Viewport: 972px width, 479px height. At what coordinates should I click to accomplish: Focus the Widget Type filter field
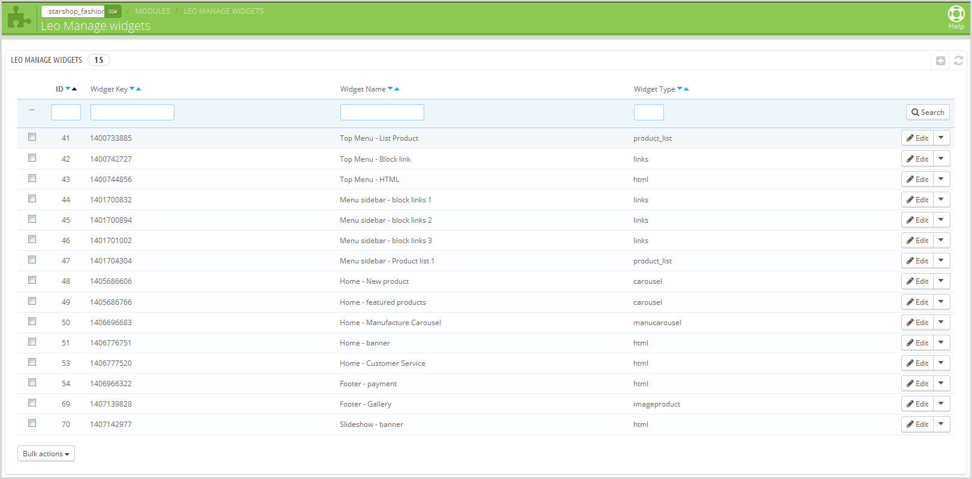[649, 112]
